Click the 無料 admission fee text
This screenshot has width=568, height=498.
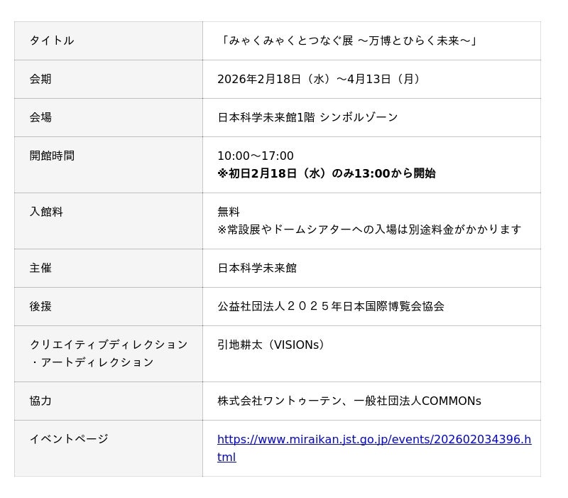(x=229, y=212)
